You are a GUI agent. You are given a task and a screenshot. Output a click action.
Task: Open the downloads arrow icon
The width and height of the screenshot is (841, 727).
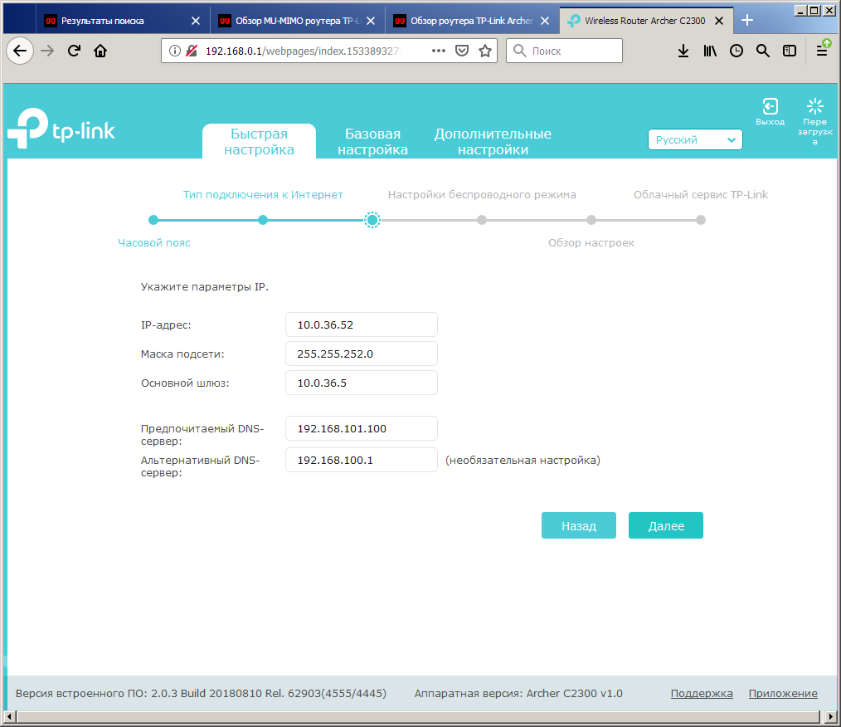[683, 51]
